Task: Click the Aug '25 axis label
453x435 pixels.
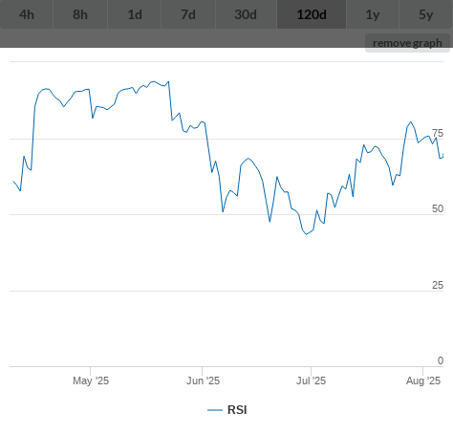Action: (x=423, y=381)
